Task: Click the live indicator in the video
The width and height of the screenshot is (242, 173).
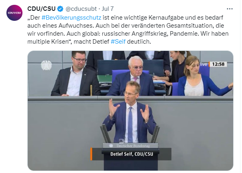Action: click(x=203, y=64)
